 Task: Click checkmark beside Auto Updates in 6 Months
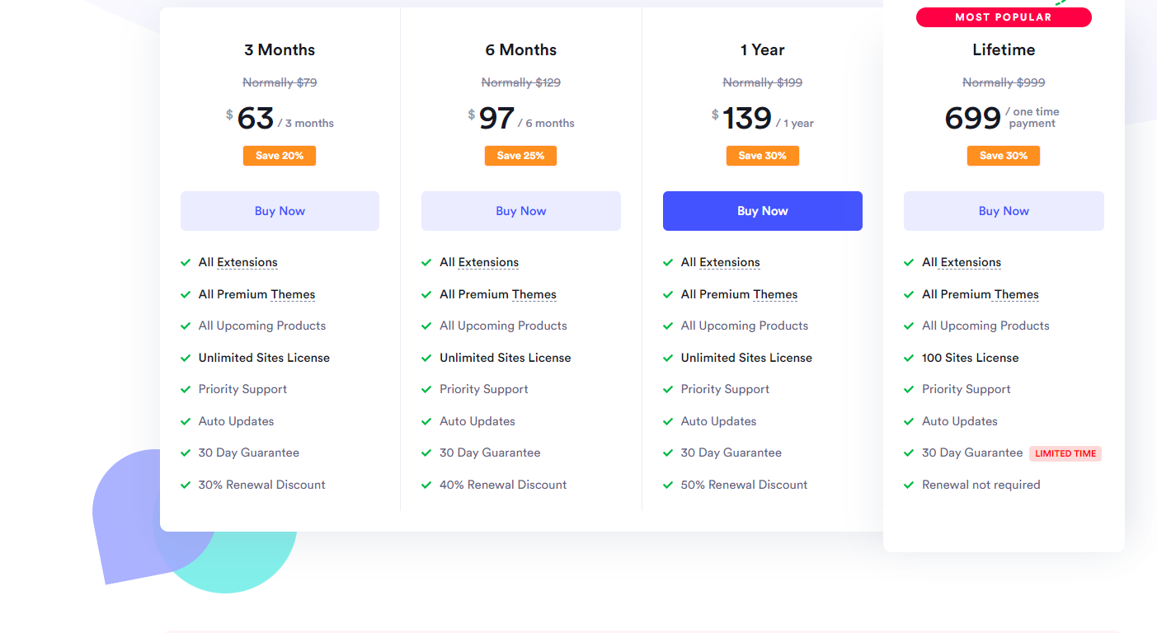pyautogui.click(x=426, y=421)
